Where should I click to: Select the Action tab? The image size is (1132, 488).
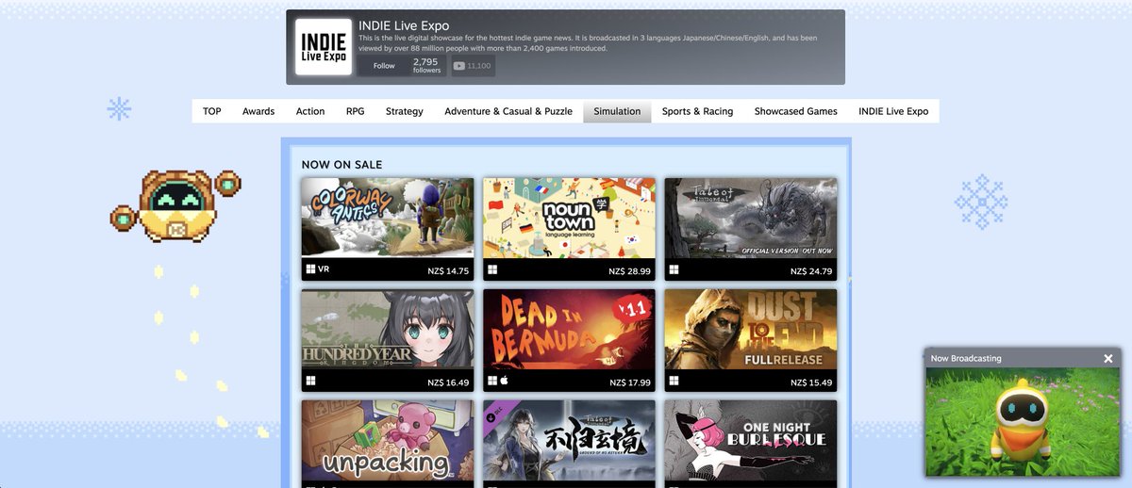[x=310, y=111]
